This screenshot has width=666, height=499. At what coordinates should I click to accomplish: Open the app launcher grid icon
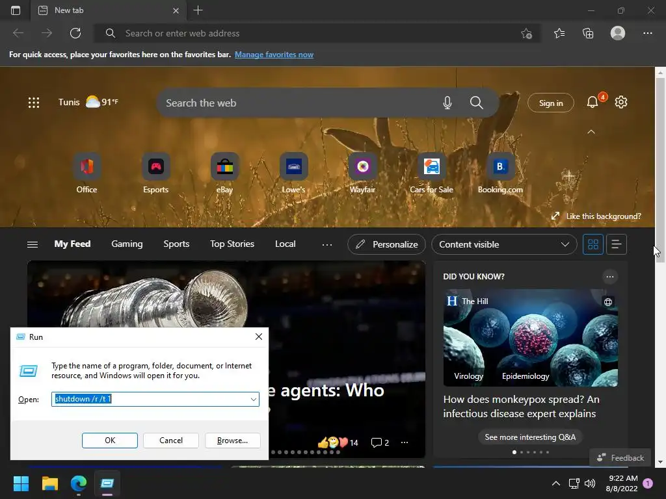(34, 102)
